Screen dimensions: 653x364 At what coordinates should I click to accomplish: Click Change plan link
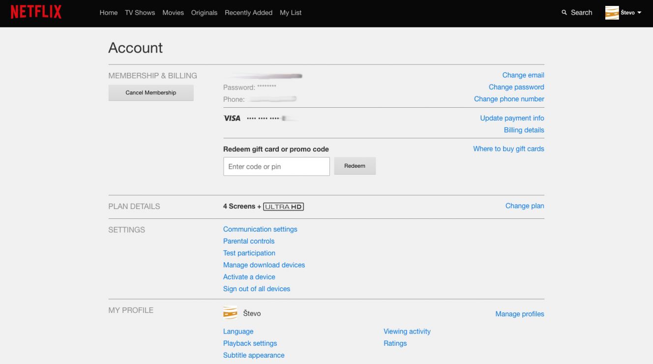(525, 206)
